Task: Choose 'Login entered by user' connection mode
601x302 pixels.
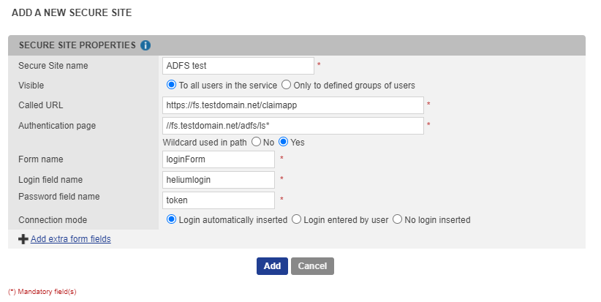Action: (x=296, y=219)
